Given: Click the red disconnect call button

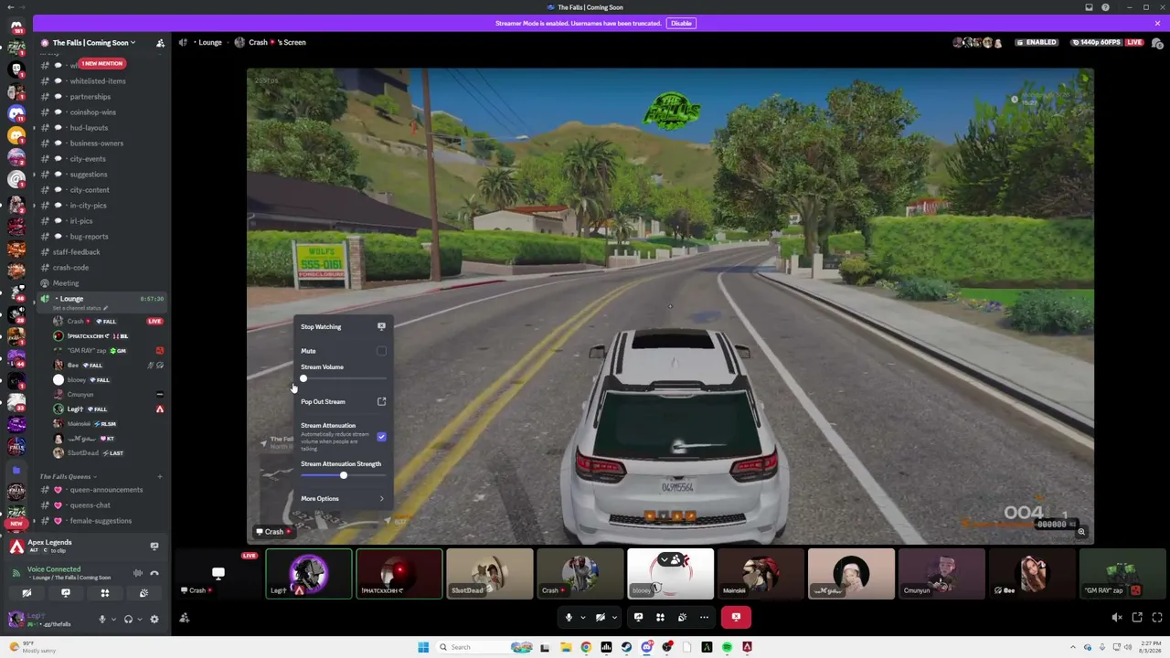Looking at the screenshot, I should point(736,618).
